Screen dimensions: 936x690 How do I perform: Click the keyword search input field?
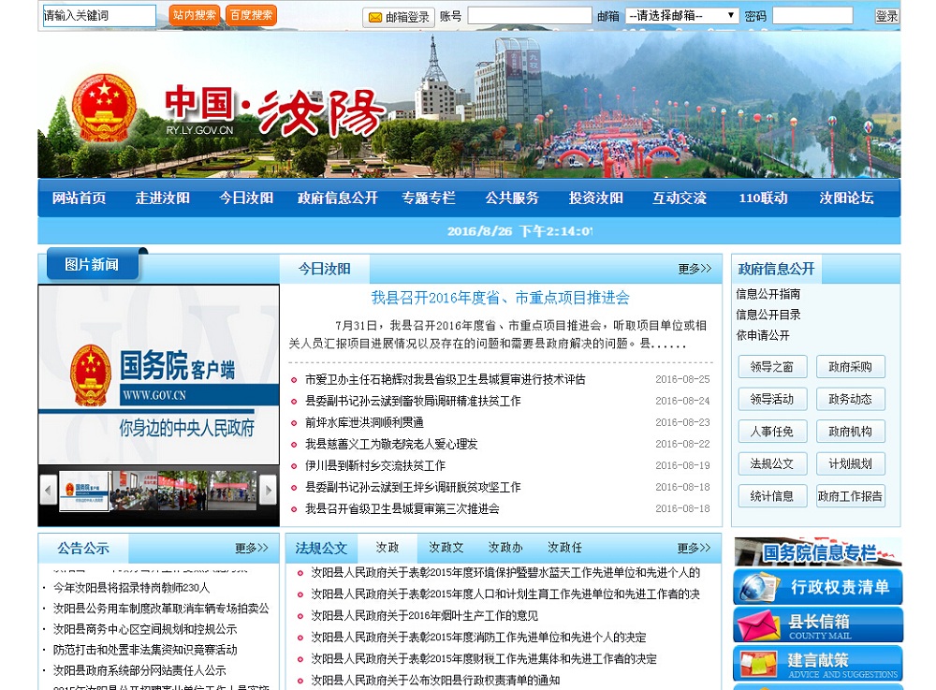coord(99,16)
